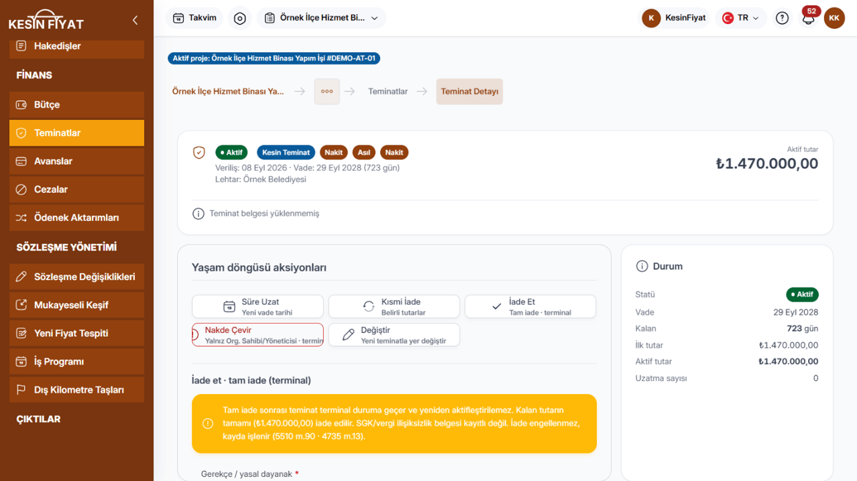The image size is (857, 481).
Task: Click the Nakde Çevir action button
Action: (258, 335)
